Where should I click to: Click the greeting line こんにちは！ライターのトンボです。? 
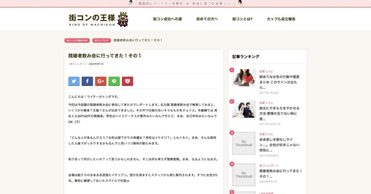click(x=94, y=97)
